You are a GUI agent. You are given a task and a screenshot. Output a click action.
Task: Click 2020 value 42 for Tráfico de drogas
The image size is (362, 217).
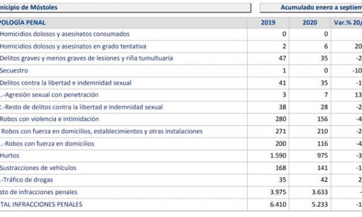click(324, 180)
